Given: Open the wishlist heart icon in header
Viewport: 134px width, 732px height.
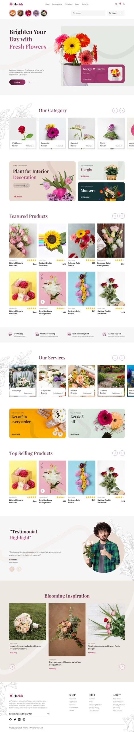Looking at the screenshot, I should [116, 4].
